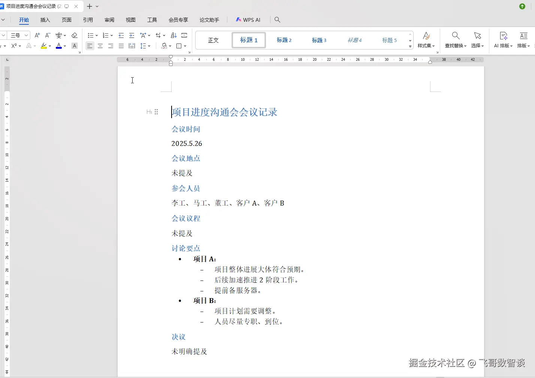
Task: Switch to the 引用 ribbon tab
Action: pos(88,20)
